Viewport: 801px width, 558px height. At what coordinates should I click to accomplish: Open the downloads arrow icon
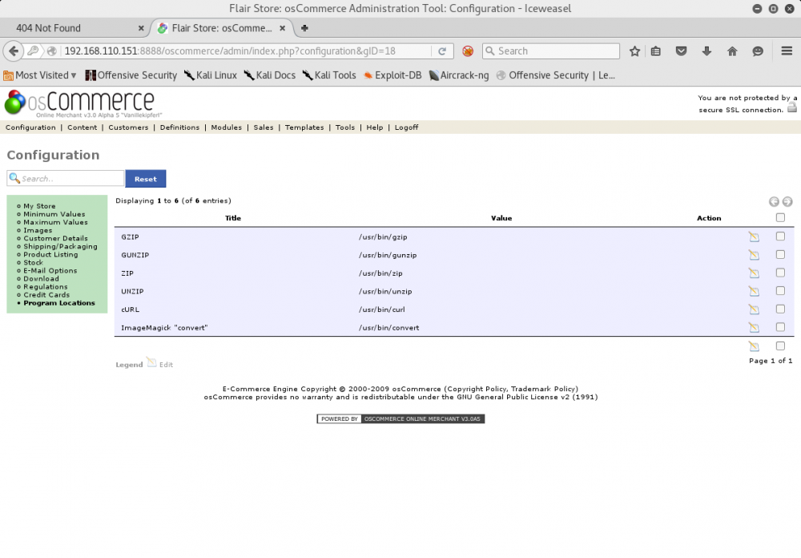[706, 51]
